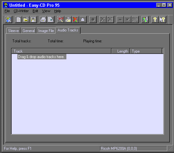Click the Track column header
This screenshot has width=174, height=153.
[61, 51]
